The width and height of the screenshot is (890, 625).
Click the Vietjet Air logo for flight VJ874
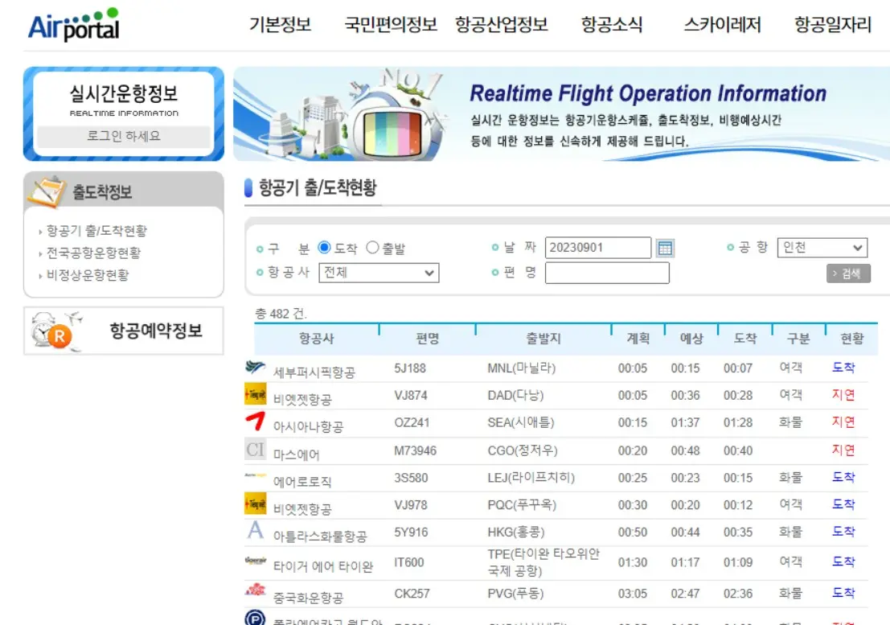(x=256, y=394)
